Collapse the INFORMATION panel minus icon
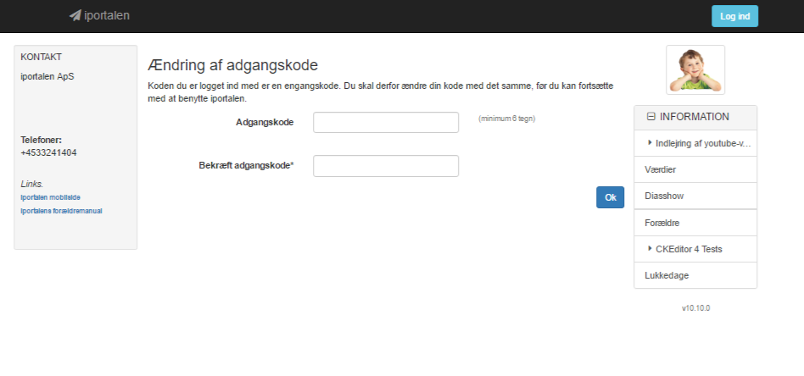Viewport: 804px width, 376px height. pos(650,117)
